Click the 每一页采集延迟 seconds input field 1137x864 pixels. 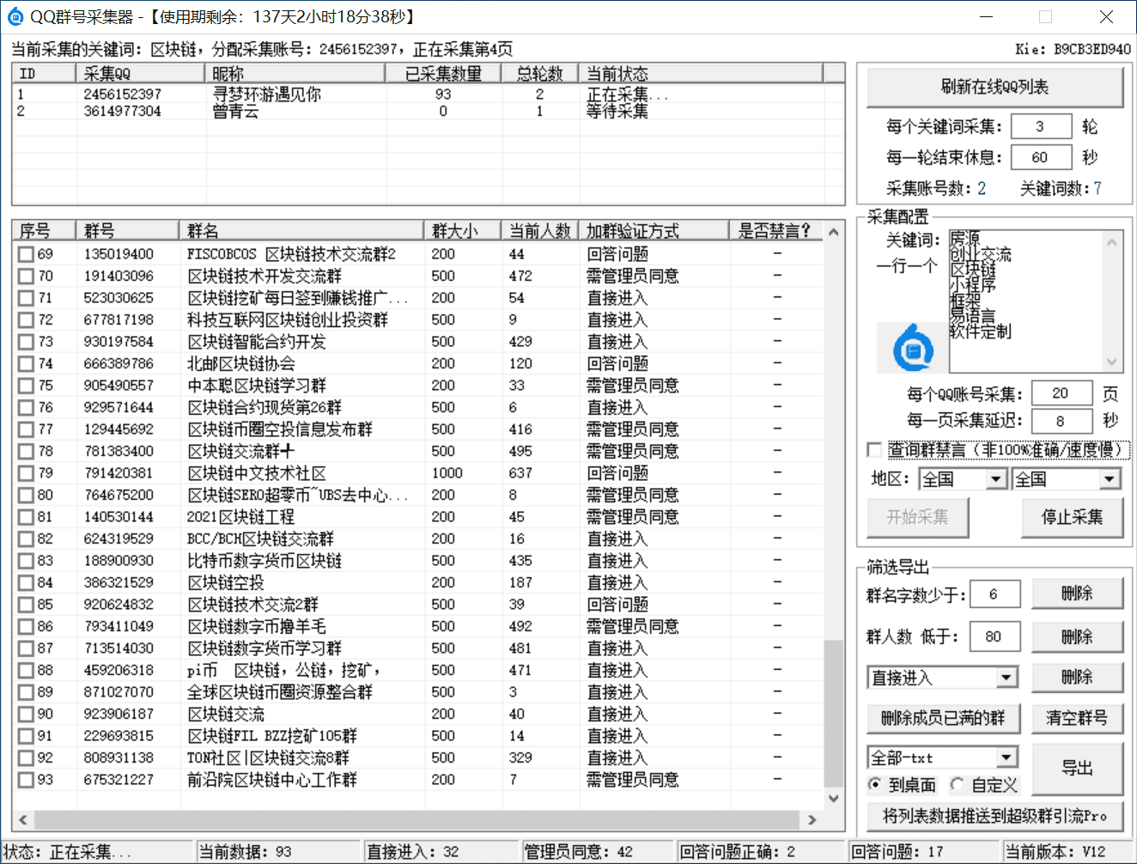point(1061,421)
